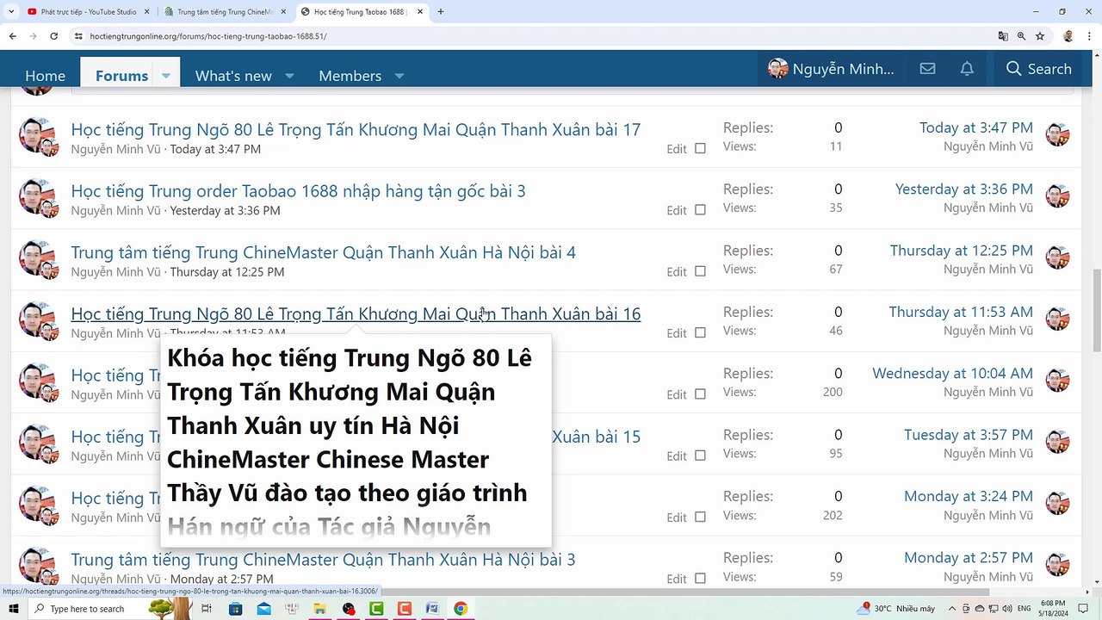Open the tab search dropdown arrow
The width and height of the screenshot is (1102, 620).
coord(11,11)
